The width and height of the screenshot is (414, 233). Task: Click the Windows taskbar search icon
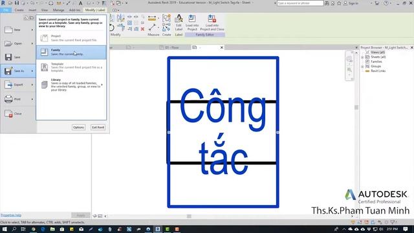(x=14, y=229)
